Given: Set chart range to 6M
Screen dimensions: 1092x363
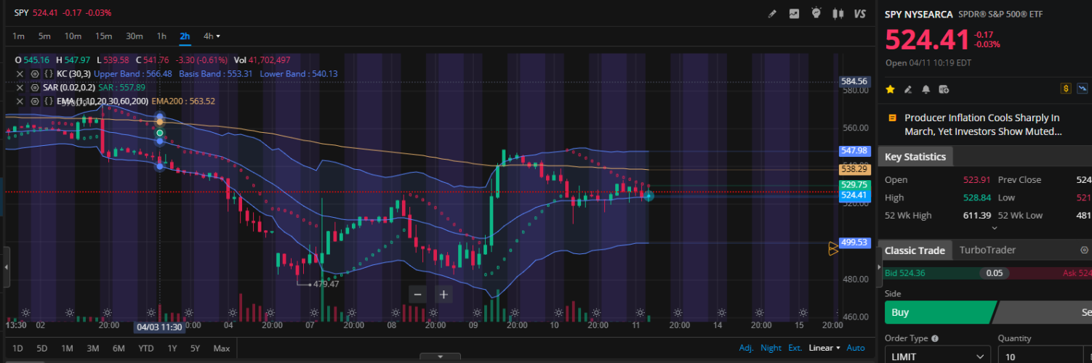Looking at the screenshot, I should coord(119,348).
